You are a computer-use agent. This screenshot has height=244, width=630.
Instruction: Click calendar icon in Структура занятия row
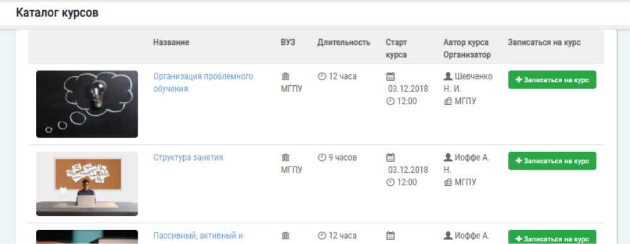coord(390,157)
